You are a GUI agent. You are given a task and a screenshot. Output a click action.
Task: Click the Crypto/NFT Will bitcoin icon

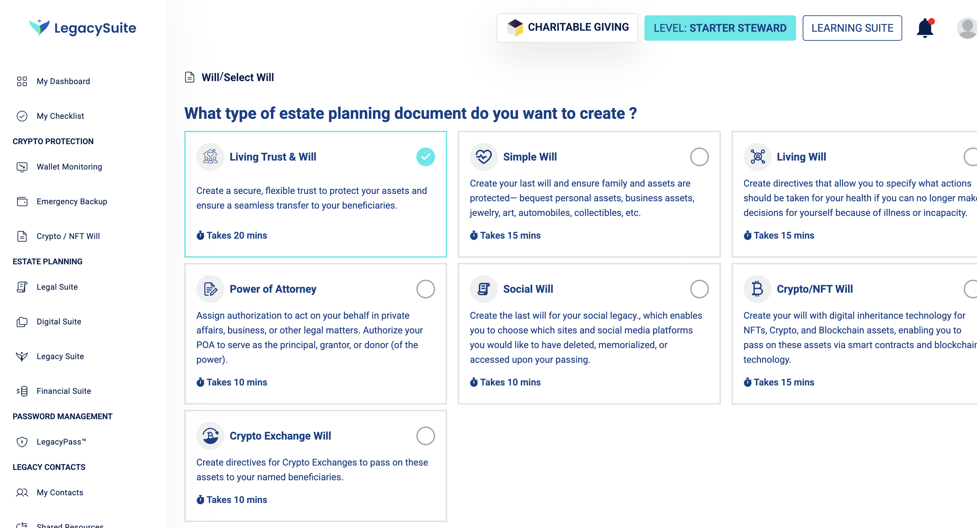tap(757, 289)
